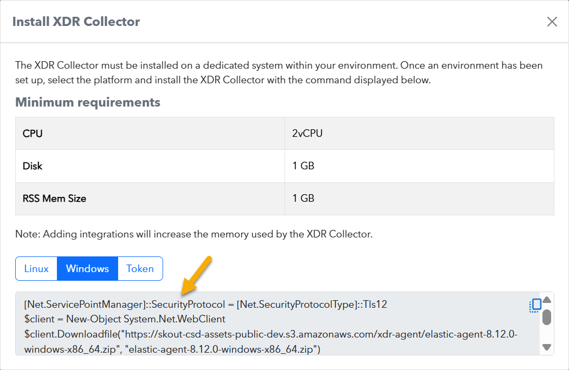Click the Minimum requirements heading

[x=88, y=102]
